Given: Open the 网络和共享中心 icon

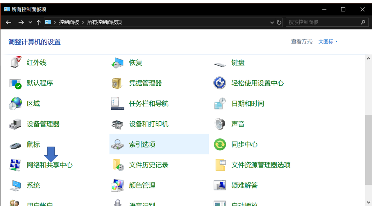Looking at the screenshot, I should click(15, 165).
